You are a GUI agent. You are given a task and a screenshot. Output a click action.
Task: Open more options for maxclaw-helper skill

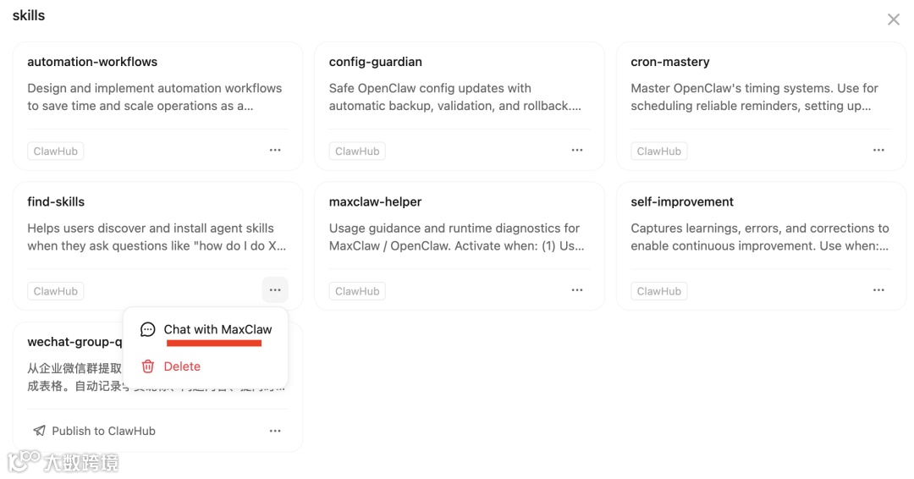point(577,290)
